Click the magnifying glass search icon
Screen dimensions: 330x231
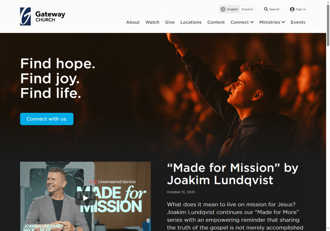[266, 9]
